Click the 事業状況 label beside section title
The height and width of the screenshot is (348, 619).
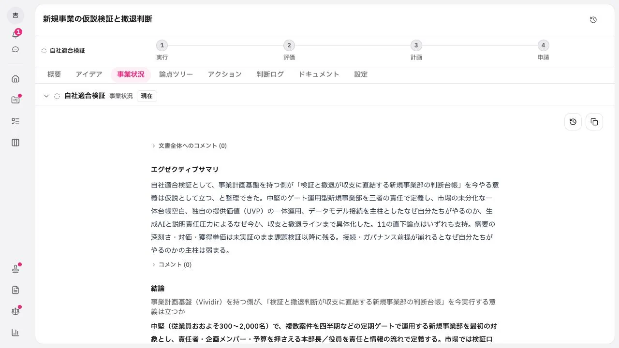click(x=121, y=96)
